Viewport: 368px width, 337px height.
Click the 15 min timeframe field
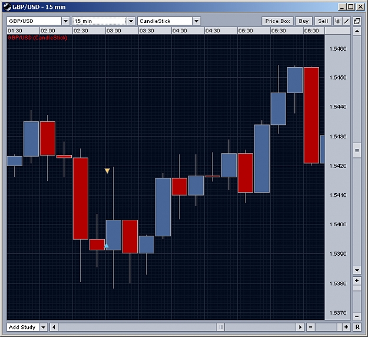click(100, 21)
